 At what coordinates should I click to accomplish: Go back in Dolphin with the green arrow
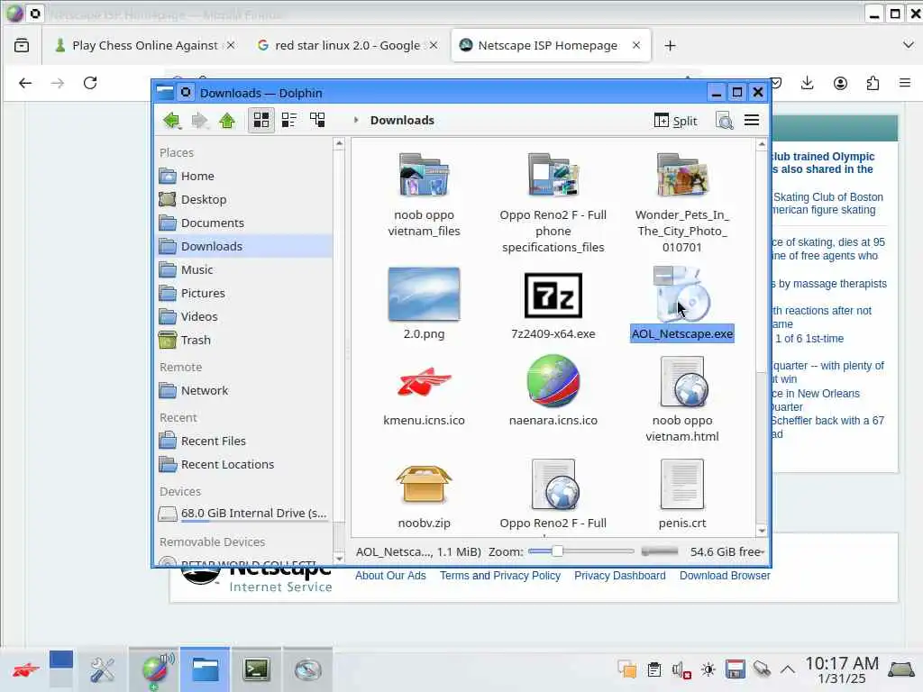point(172,121)
